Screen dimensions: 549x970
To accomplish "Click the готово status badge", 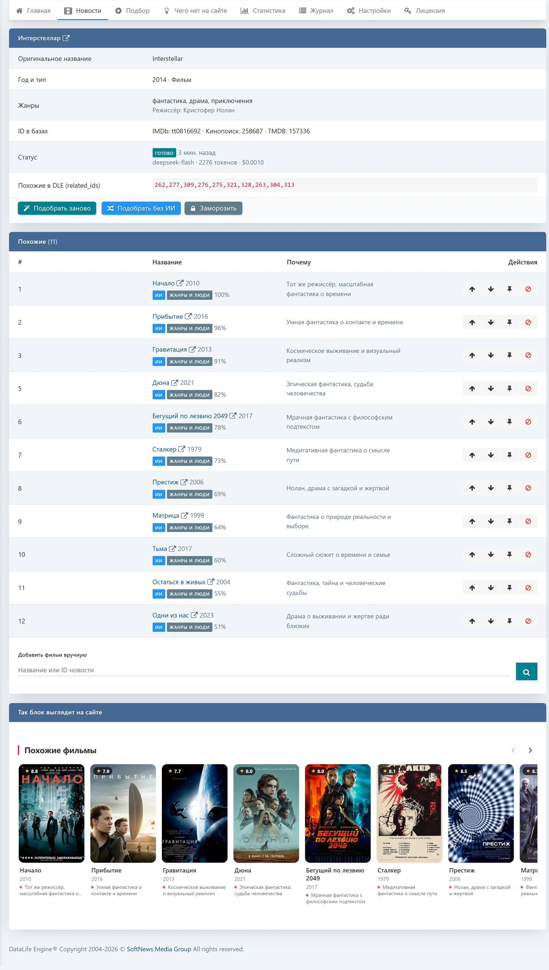I will click(x=164, y=153).
